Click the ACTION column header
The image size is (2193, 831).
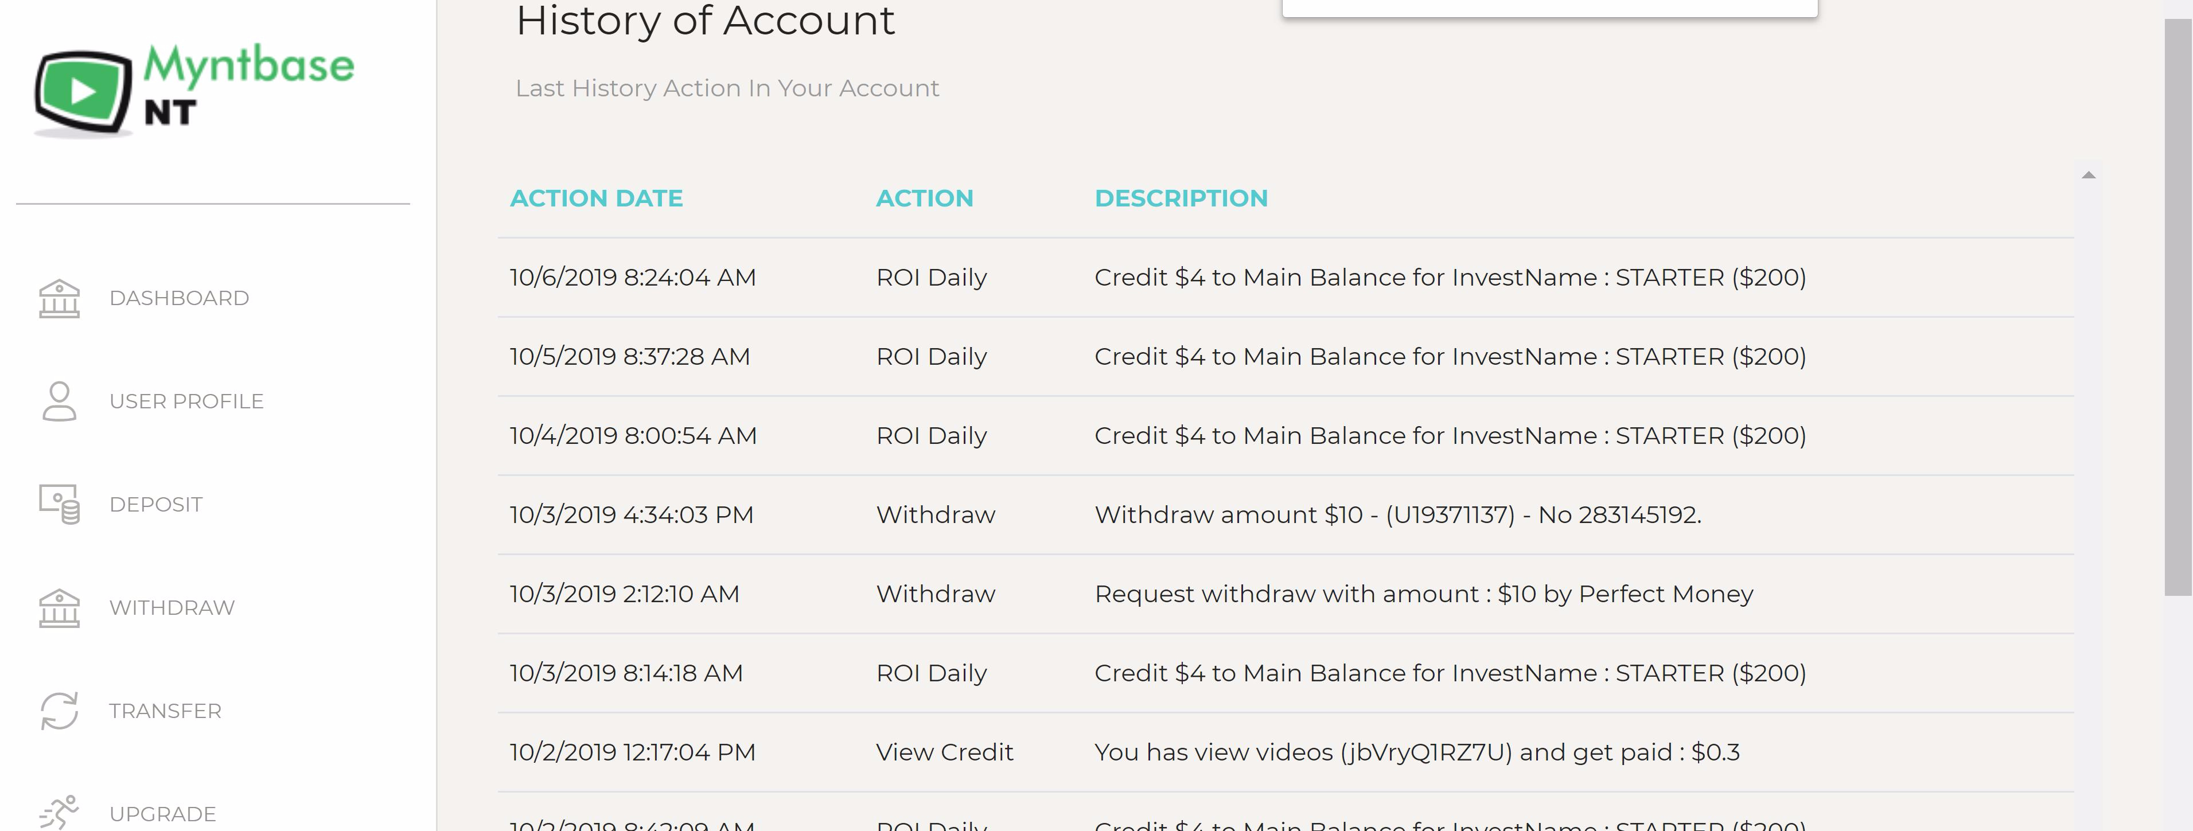pyautogui.click(x=925, y=198)
